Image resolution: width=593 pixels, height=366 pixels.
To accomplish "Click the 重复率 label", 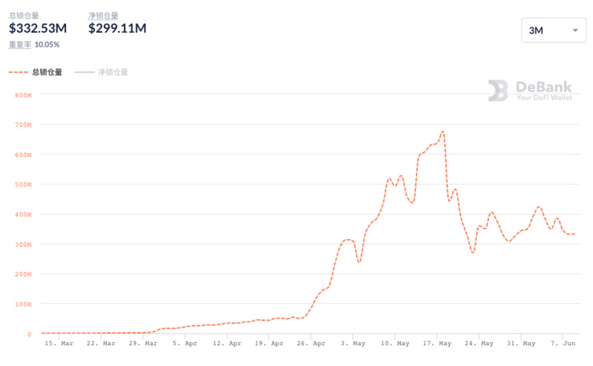I will tap(20, 44).
